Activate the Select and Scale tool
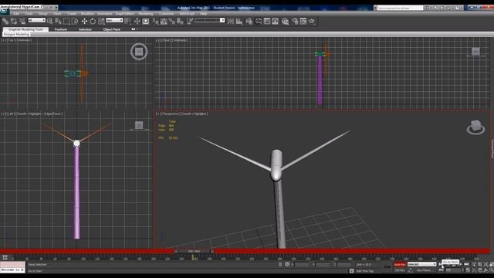This screenshot has width=494, height=278. tap(101, 21)
